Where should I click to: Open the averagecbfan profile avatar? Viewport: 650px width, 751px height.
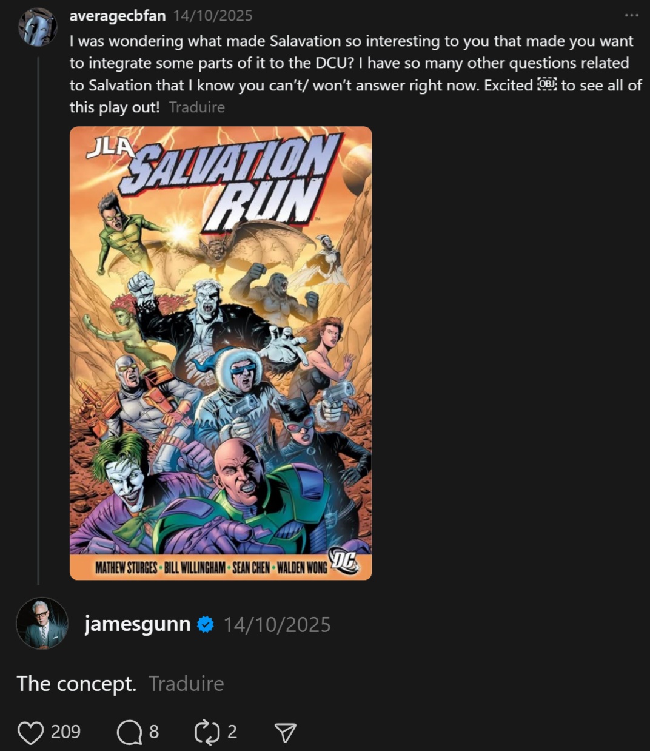38,27
